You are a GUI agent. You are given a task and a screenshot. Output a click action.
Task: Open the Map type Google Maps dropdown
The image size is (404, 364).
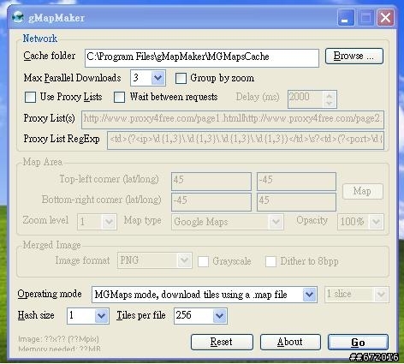click(276, 221)
